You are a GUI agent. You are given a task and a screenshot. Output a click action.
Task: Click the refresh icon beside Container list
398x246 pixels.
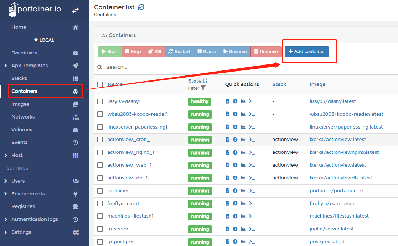pyautogui.click(x=141, y=7)
